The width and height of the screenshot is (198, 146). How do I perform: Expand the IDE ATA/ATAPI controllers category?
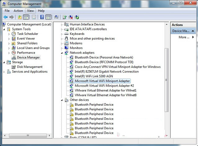tap(62, 29)
